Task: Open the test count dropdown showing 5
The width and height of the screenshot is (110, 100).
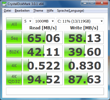Action: pyautogui.click(x=28, y=21)
